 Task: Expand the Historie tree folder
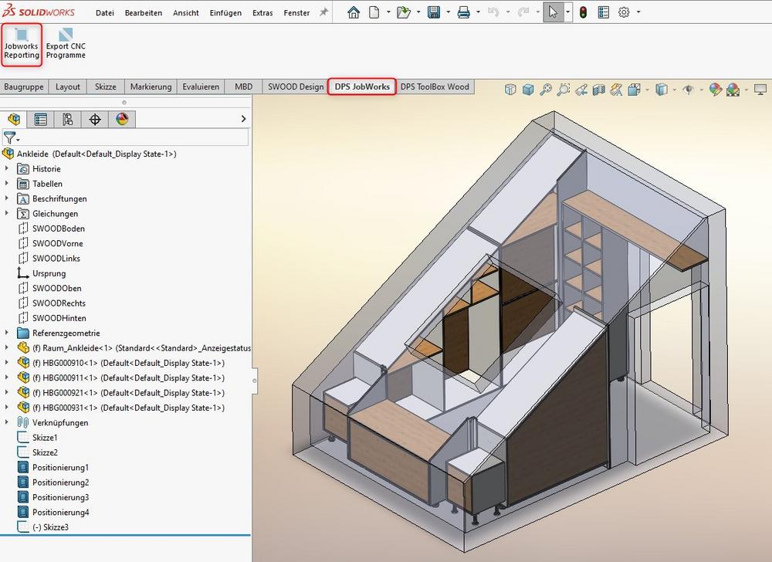tap(7, 169)
